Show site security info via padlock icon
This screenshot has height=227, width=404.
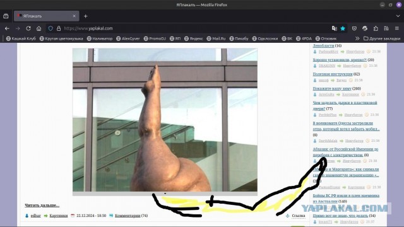point(59,28)
